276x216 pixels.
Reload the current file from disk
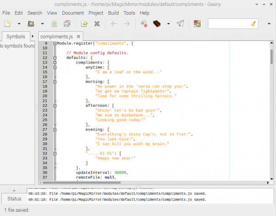[84, 23]
